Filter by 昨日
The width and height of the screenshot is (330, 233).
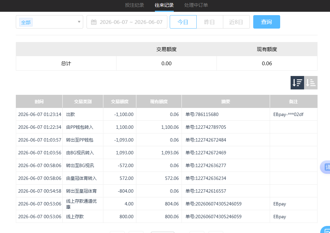tap(209, 22)
